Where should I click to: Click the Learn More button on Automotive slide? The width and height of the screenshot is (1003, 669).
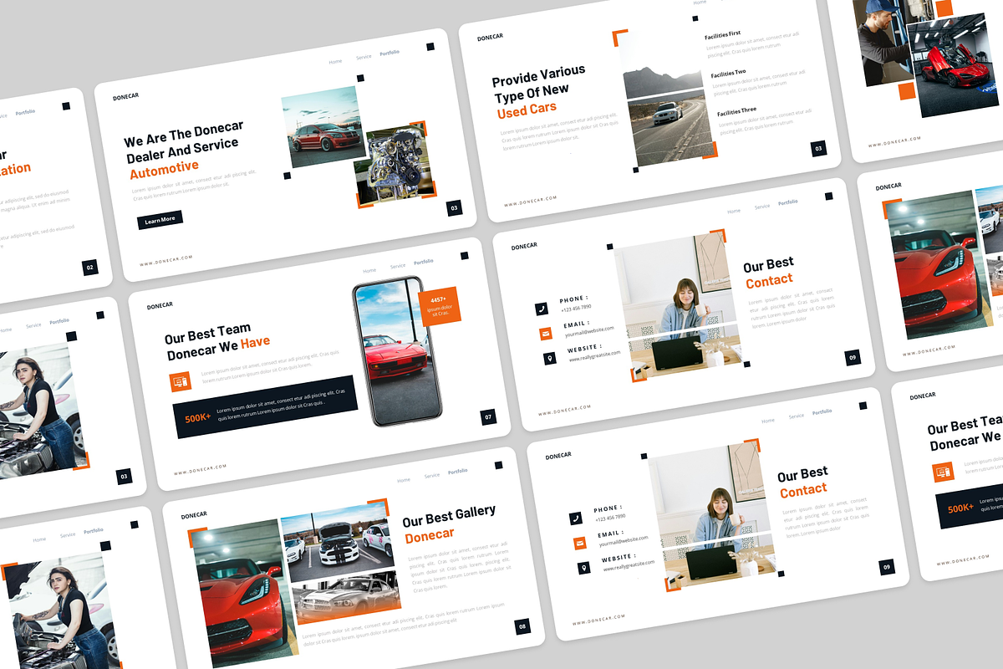pos(160,220)
